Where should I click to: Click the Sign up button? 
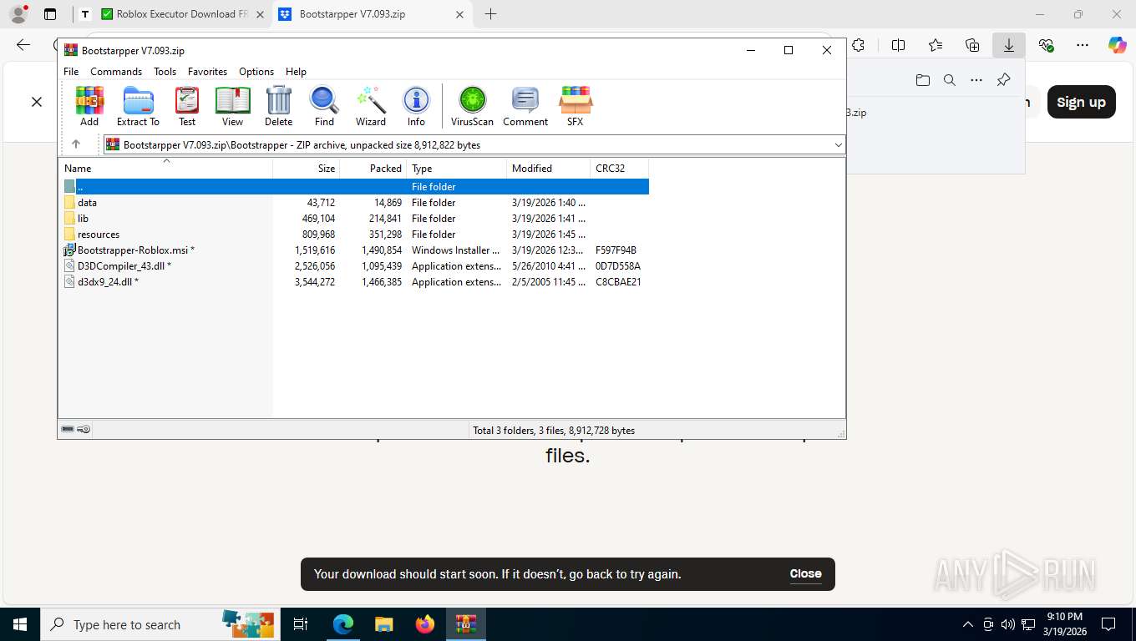[x=1081, y=102]
